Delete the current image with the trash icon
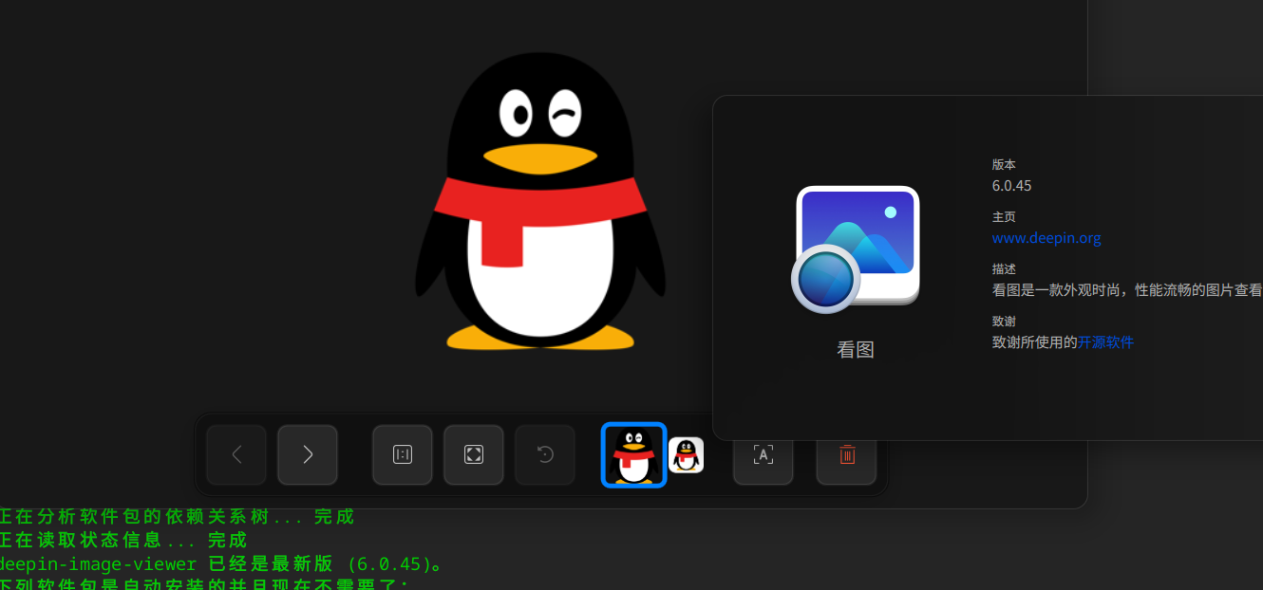This screenshot has width=1263, height=590. tap(847, 455)
